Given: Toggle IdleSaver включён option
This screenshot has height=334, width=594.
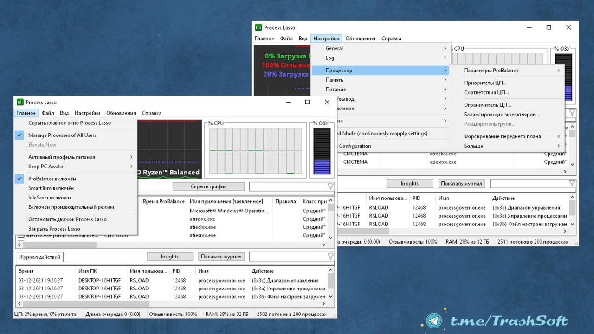Looking at the screenshot, I should (50, 198).
